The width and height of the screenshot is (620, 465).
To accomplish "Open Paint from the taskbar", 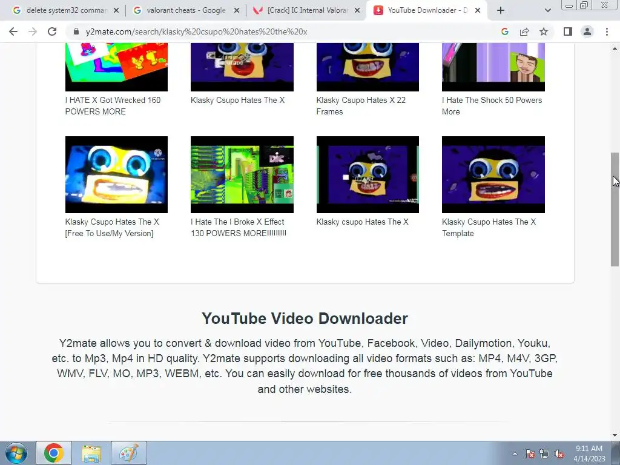I will 129,453.
